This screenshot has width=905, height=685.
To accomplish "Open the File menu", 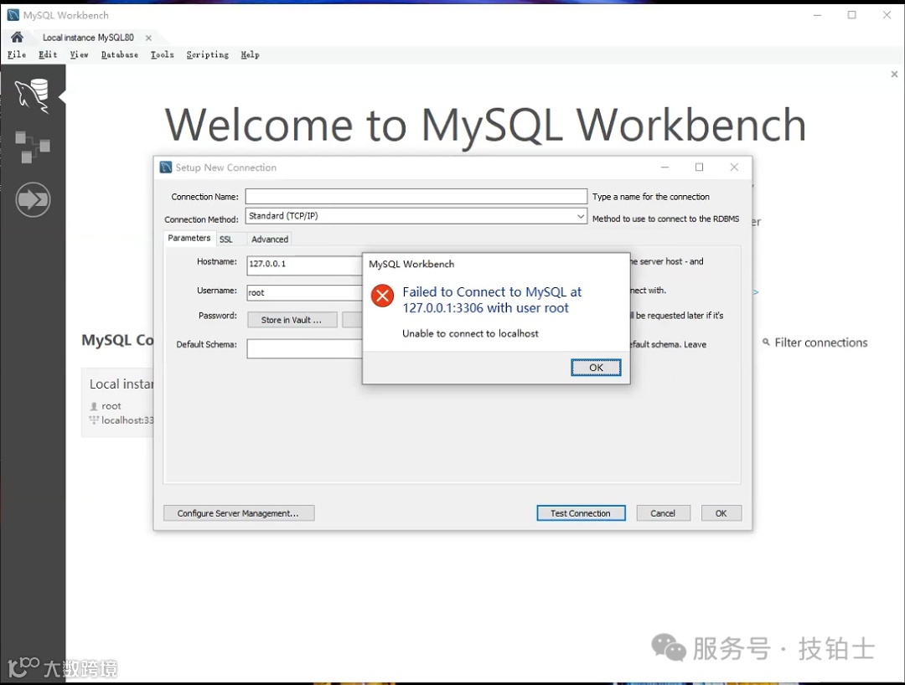I will (17, 54).
